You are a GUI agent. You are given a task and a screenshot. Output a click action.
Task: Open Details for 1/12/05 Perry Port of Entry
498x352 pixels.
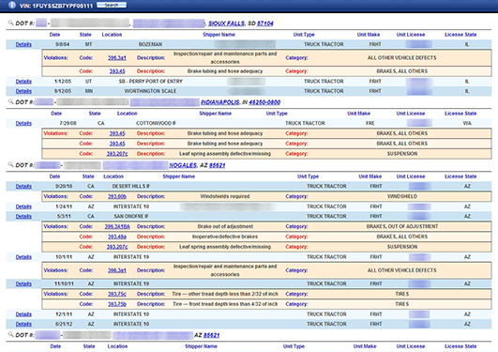pyautogui.click(x=23, y=82)
